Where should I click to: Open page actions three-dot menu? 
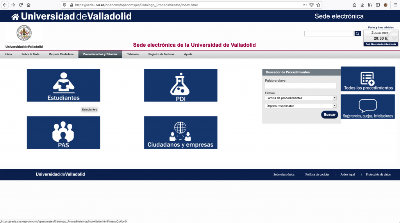point(305,5)
